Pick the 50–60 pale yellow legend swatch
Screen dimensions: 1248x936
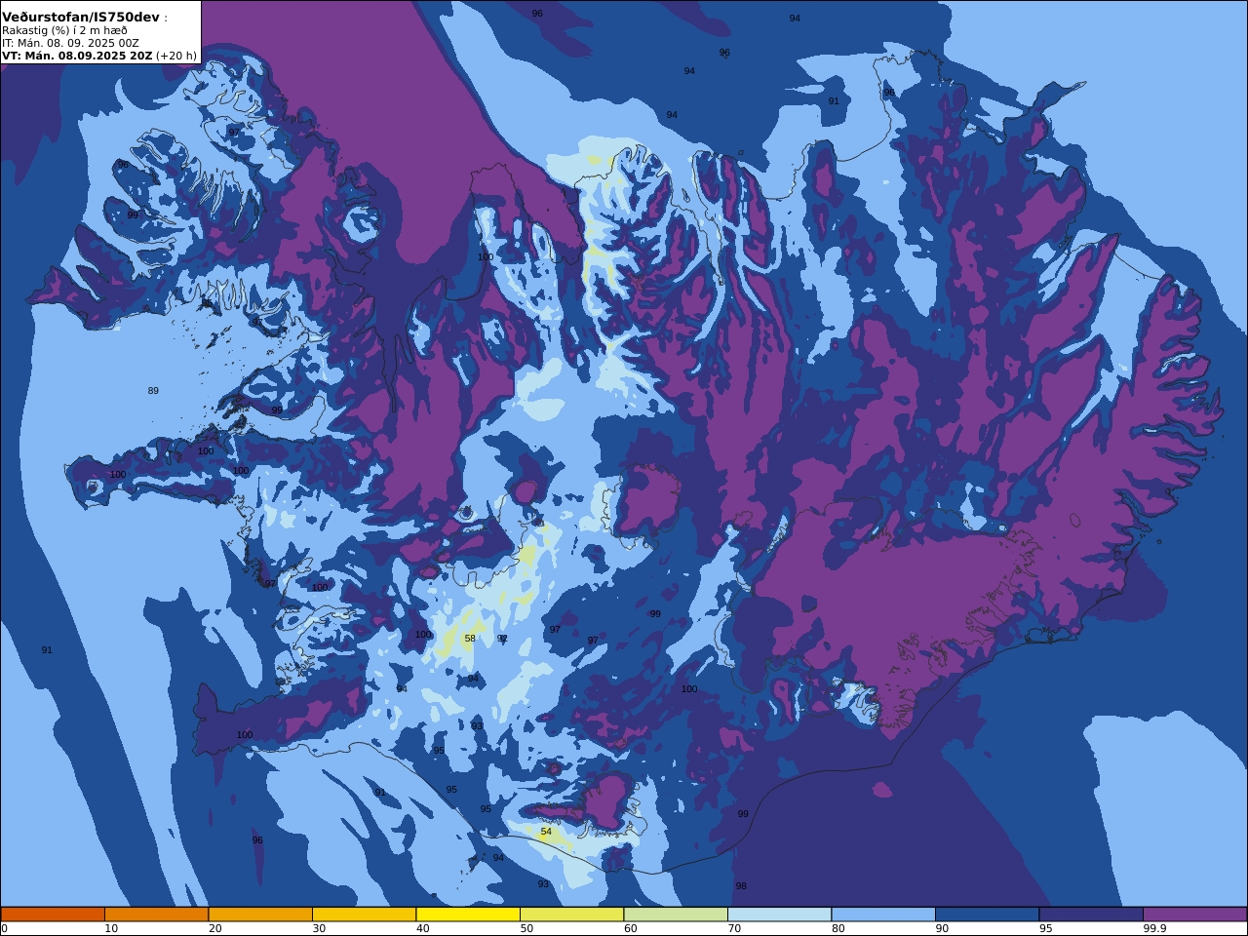(x=571, y=915)
